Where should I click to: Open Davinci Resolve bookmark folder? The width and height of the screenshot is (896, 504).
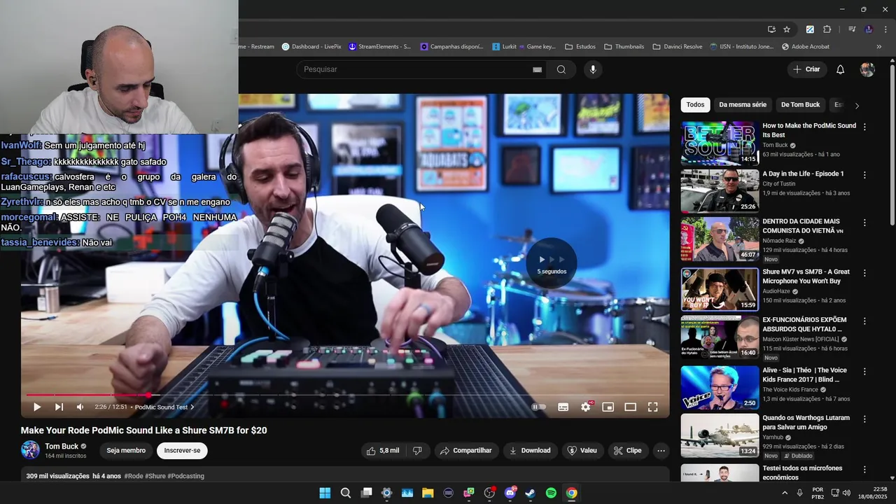click(678, 47)
